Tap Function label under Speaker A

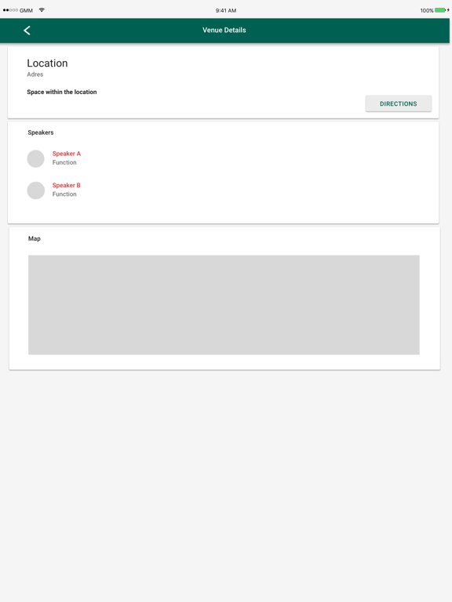click(x=64, y=162)
